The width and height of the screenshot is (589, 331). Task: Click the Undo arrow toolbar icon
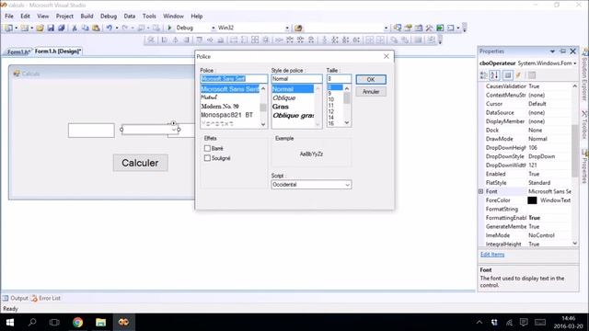click(x=109, y=28)
